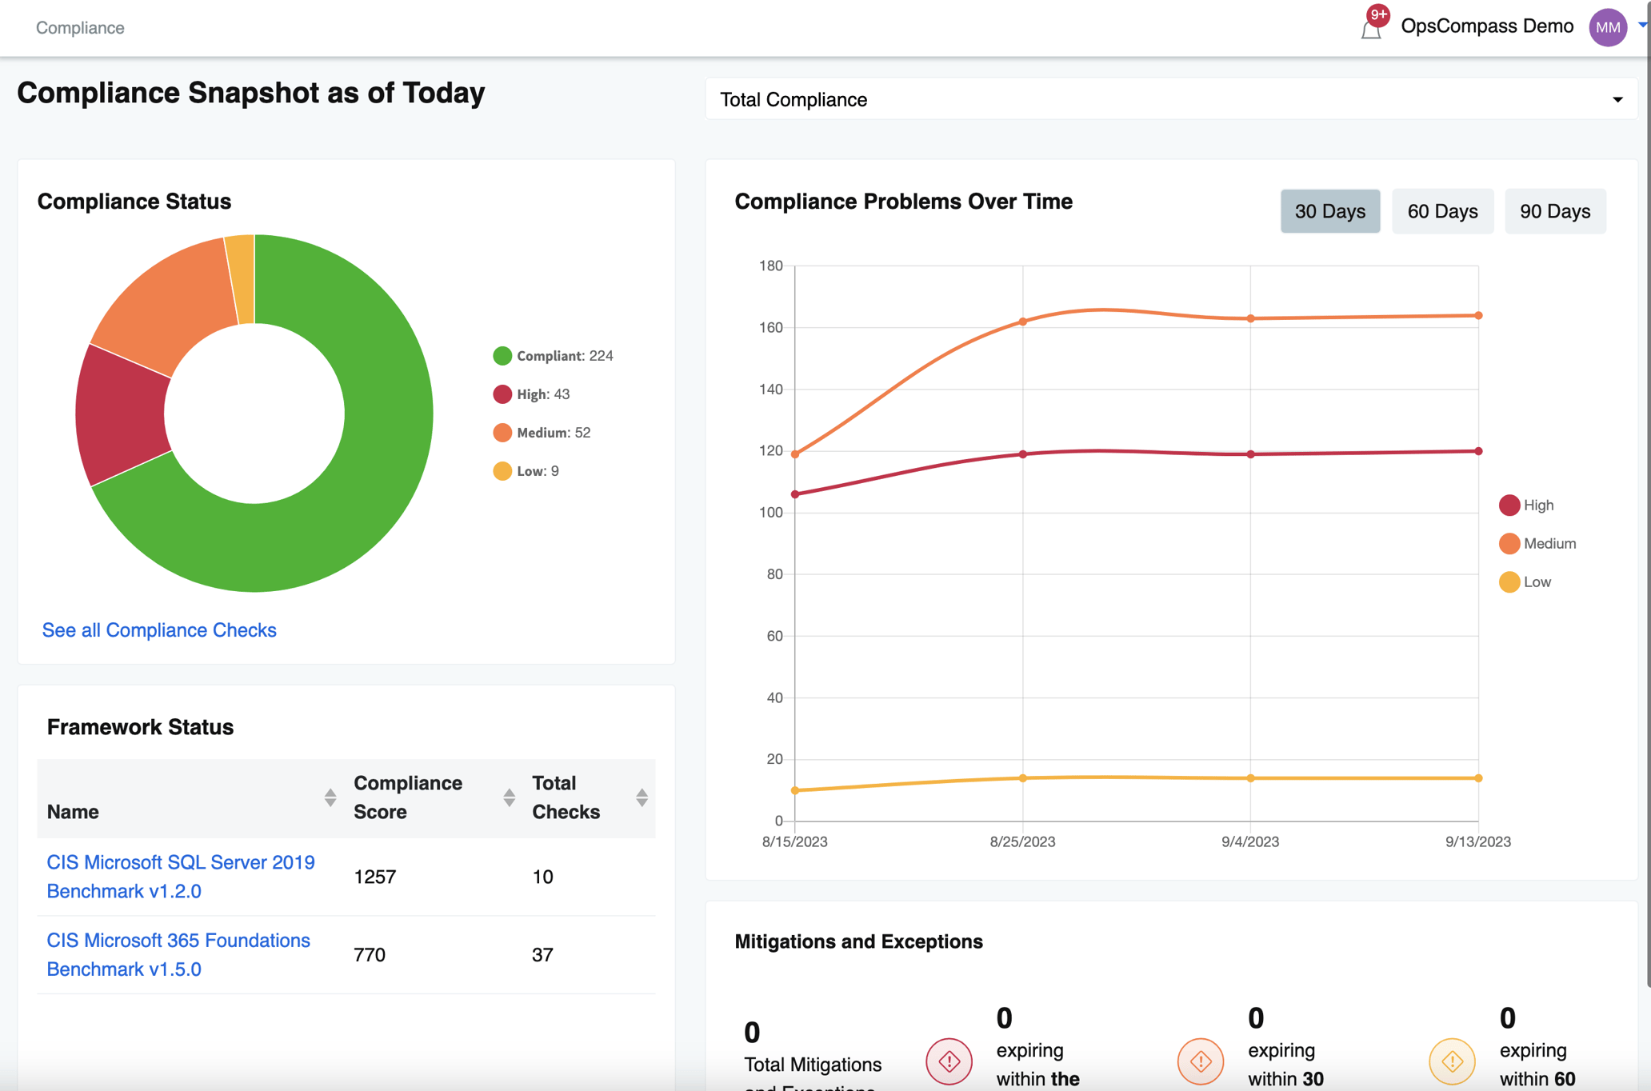Switch to the 90 Days view
The height and width of the screenshot is (1091, 1651).
tap(1555, 211)
